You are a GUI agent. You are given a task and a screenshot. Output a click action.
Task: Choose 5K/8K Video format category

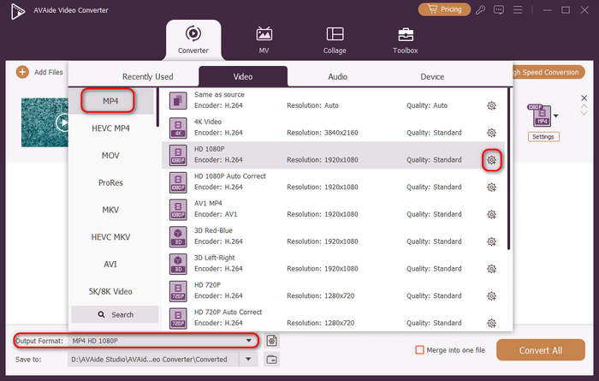(x=110, y=291)
